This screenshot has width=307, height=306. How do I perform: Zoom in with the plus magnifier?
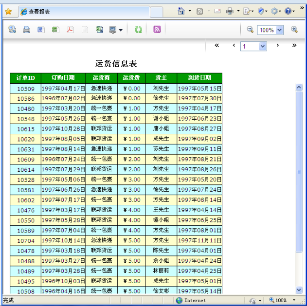(x=294, y=29)
